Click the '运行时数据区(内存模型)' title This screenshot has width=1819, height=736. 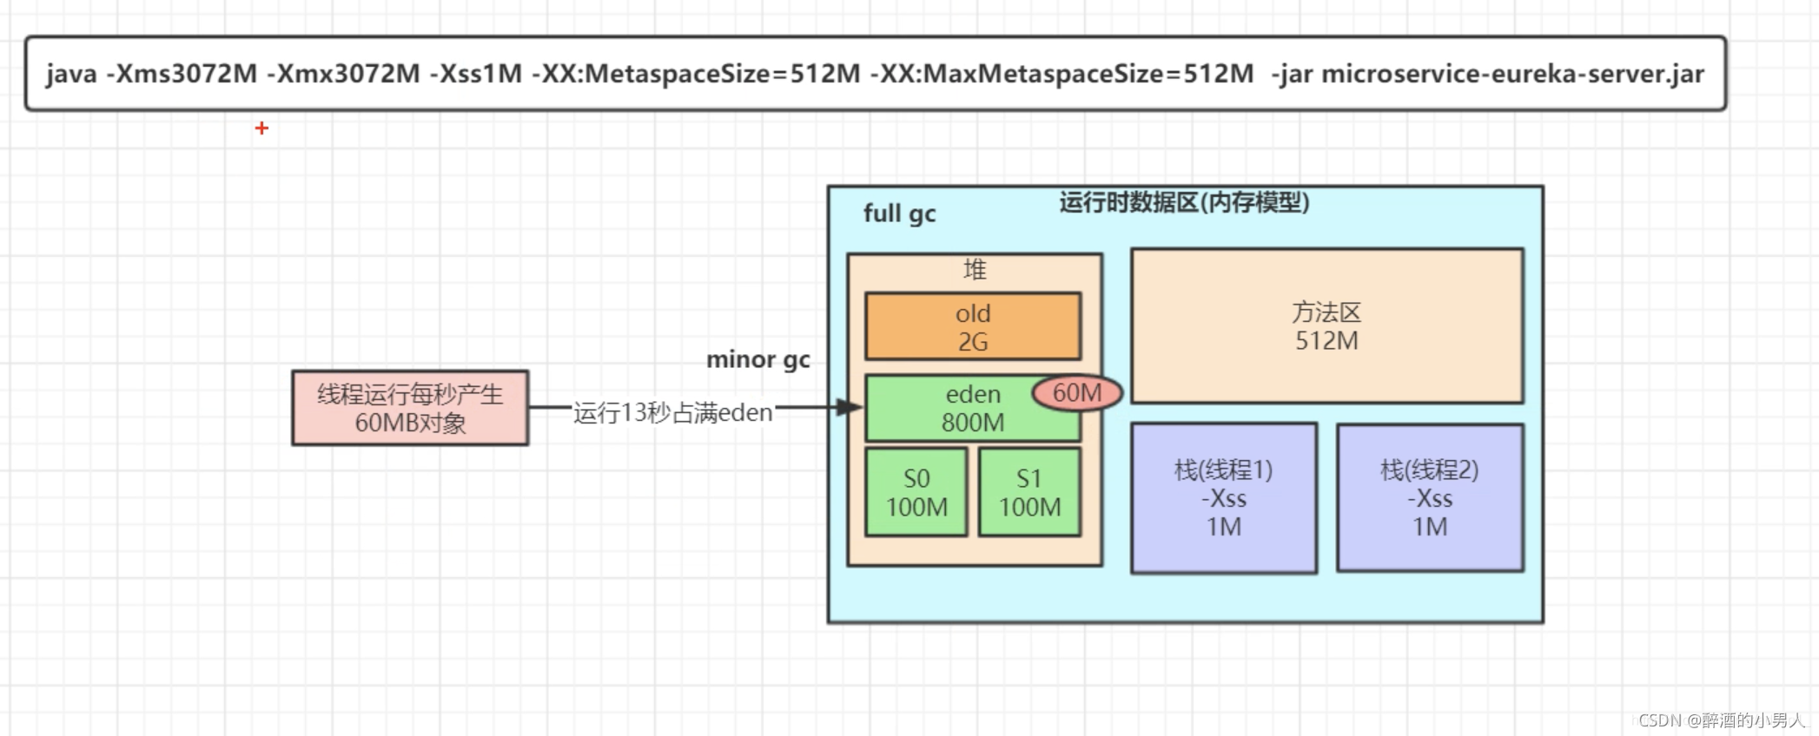(x=1184, y=203)
